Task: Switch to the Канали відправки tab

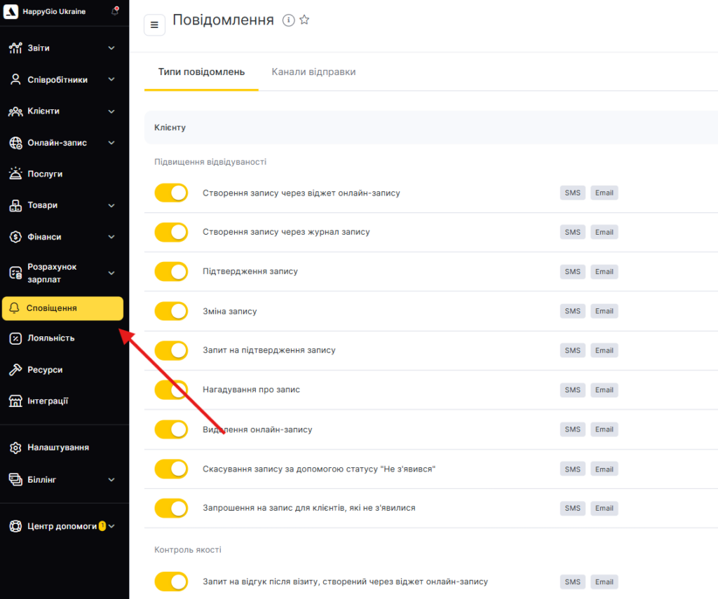Action: [x=313, y=72]
